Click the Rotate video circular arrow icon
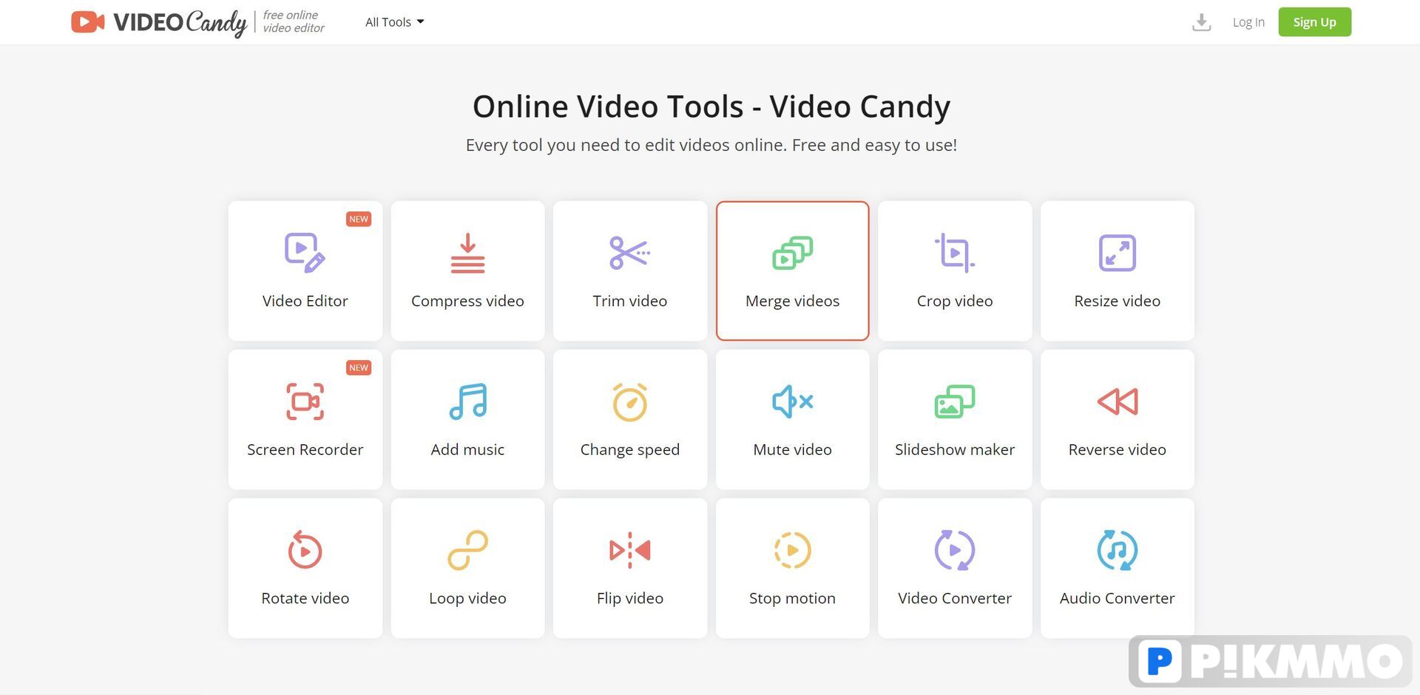Viewport: 1420px width, 695px height. pos(305,549)
